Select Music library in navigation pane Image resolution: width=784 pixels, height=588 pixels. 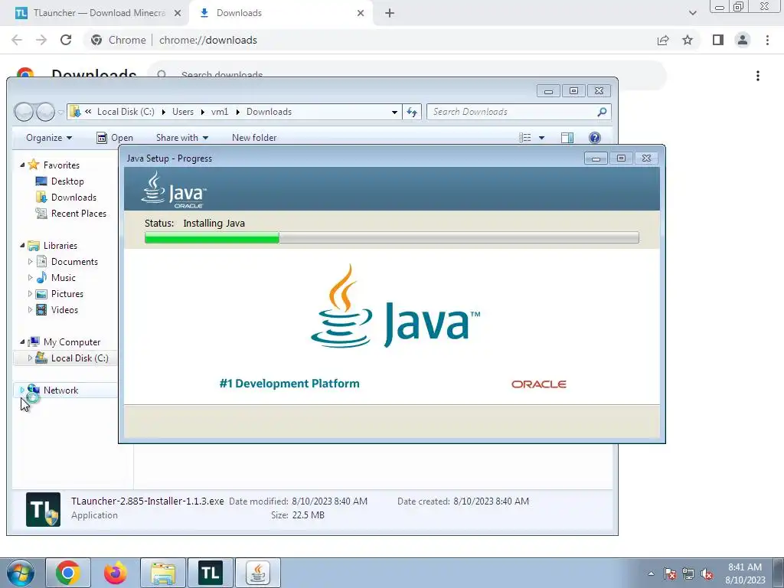(x=63, y=277)
